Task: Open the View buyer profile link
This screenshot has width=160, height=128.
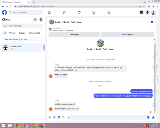Action: click(x=108, y=60)
